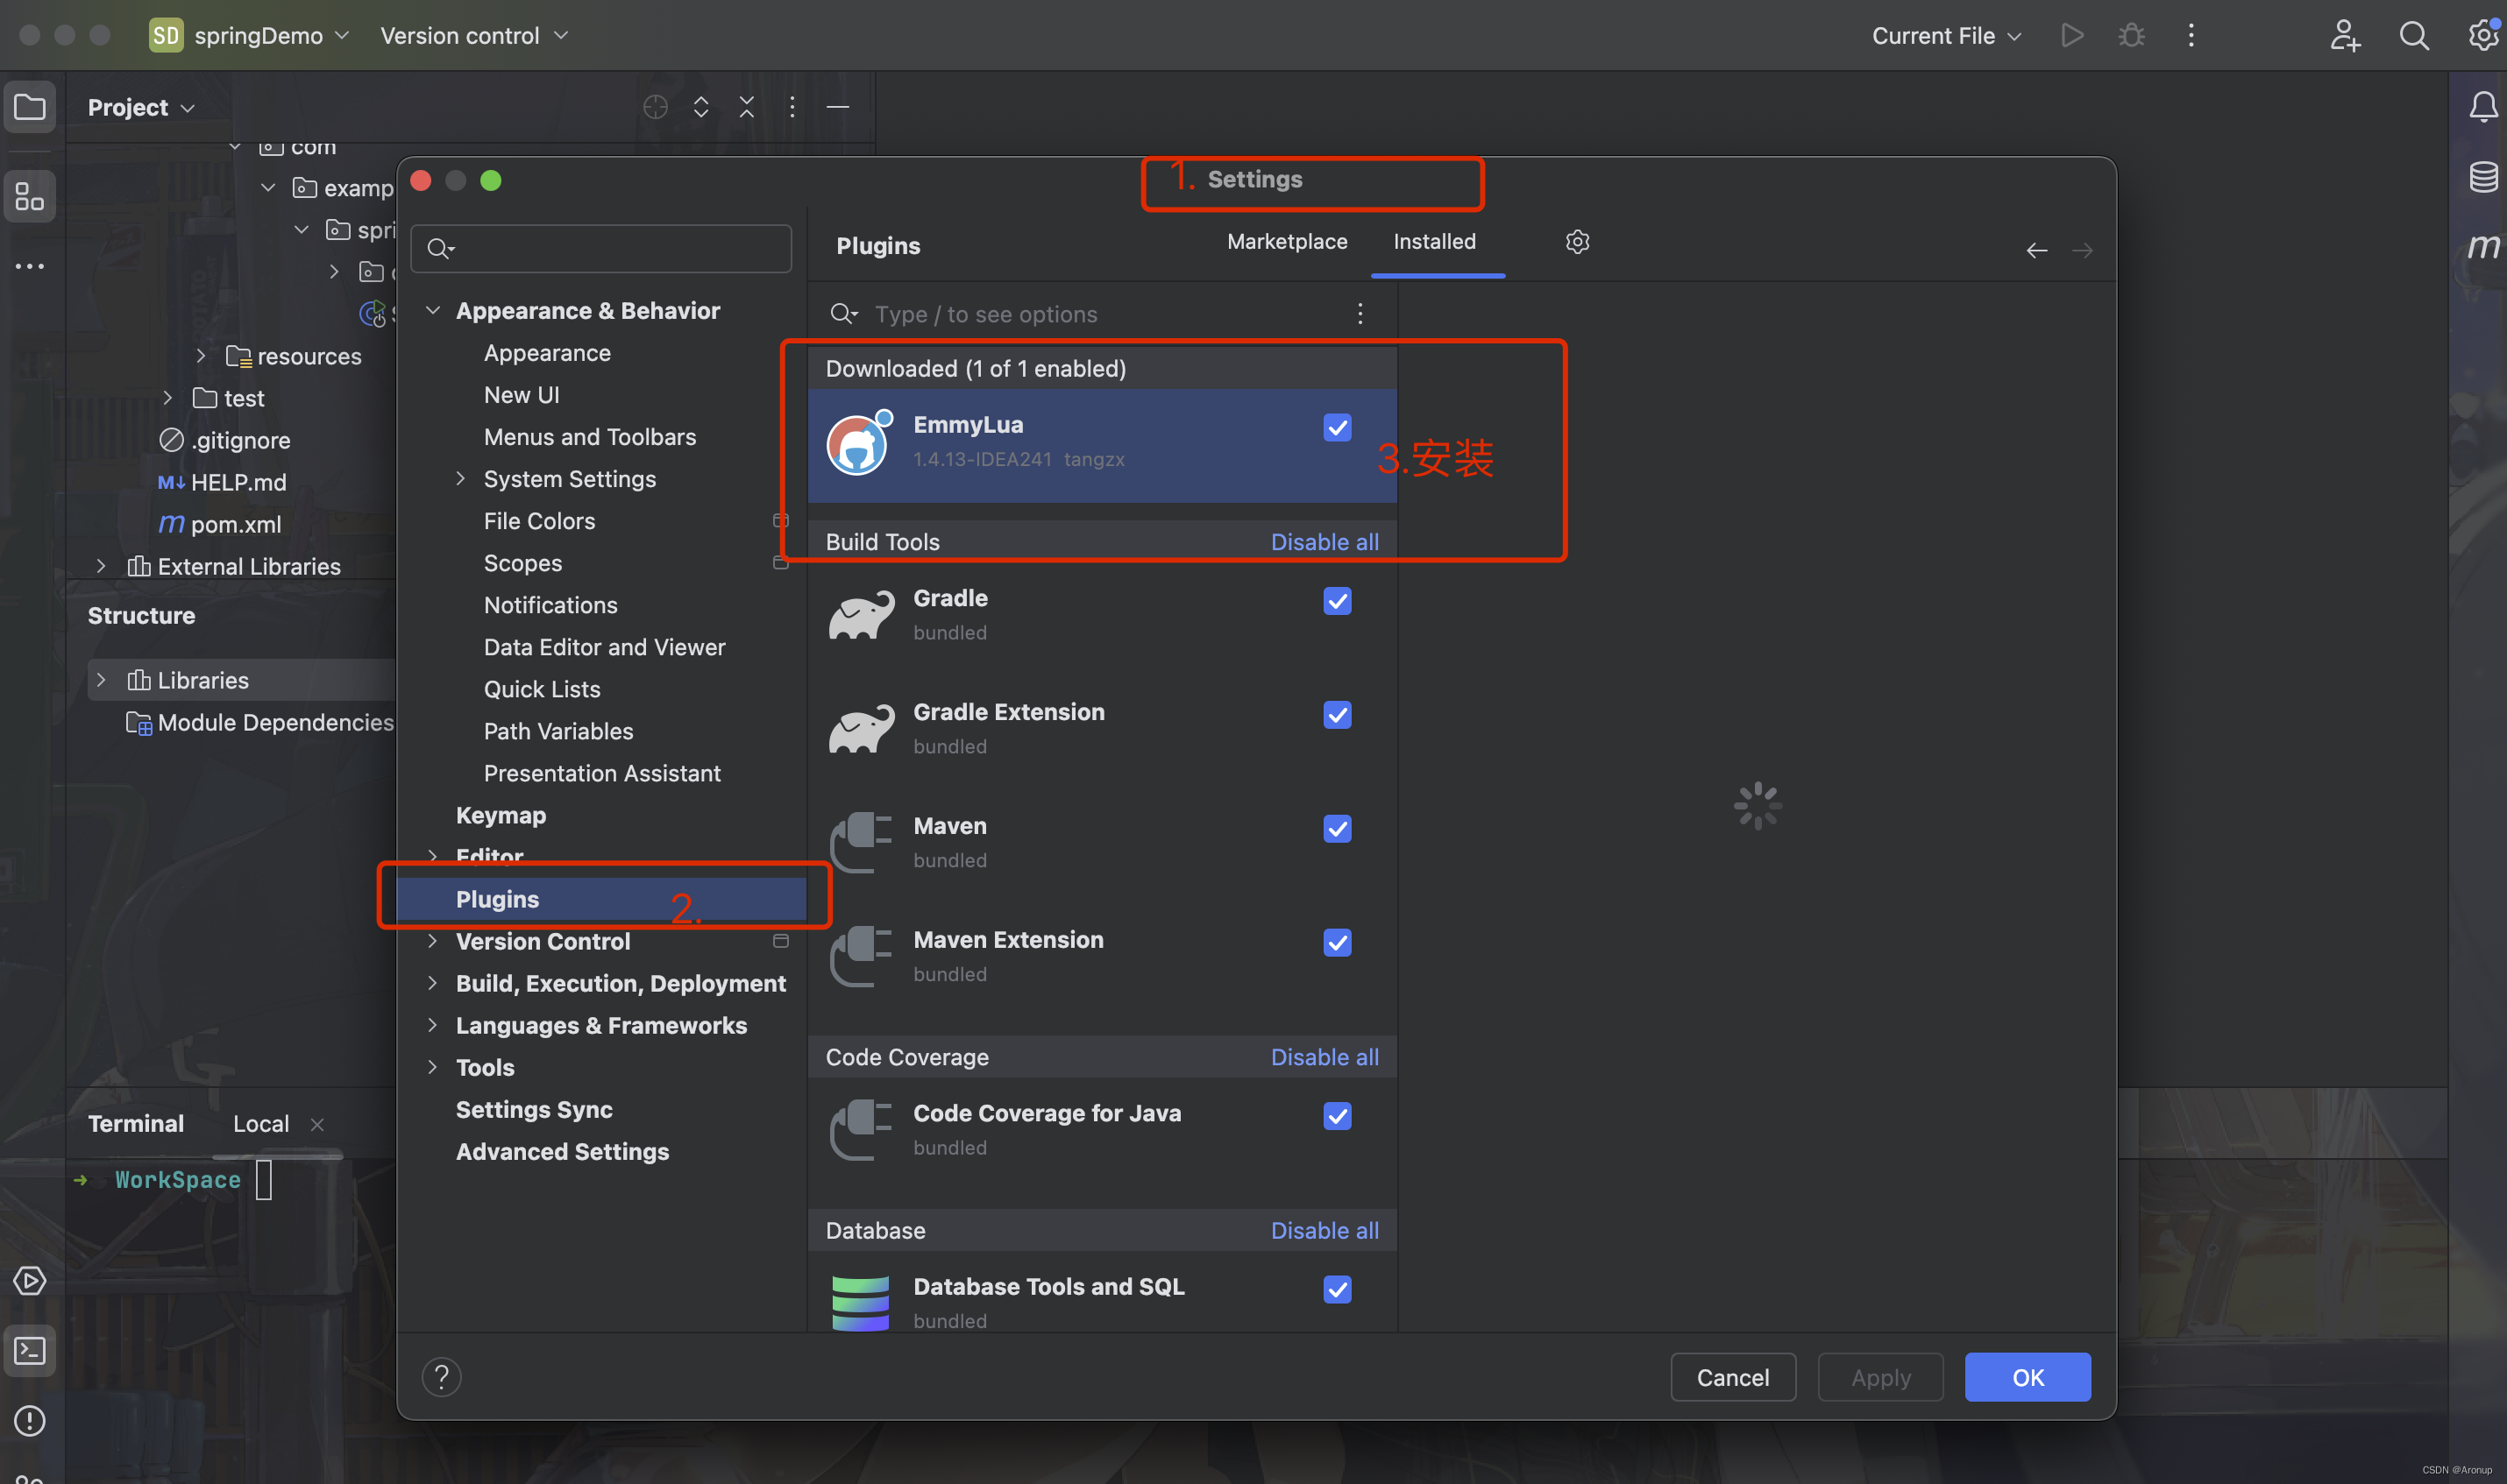Switch to the Marketplace tab
2507x1484 pixels.
tap(1288, 242)
